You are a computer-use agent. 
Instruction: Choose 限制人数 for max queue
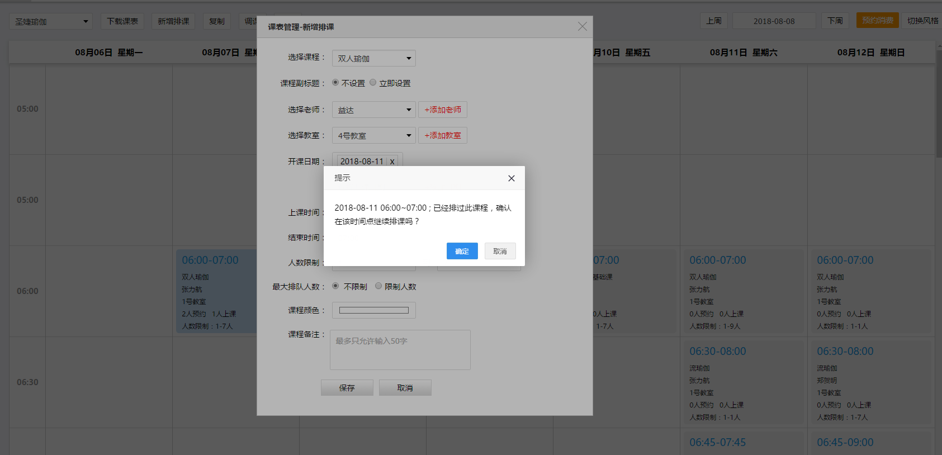point(378,286)
